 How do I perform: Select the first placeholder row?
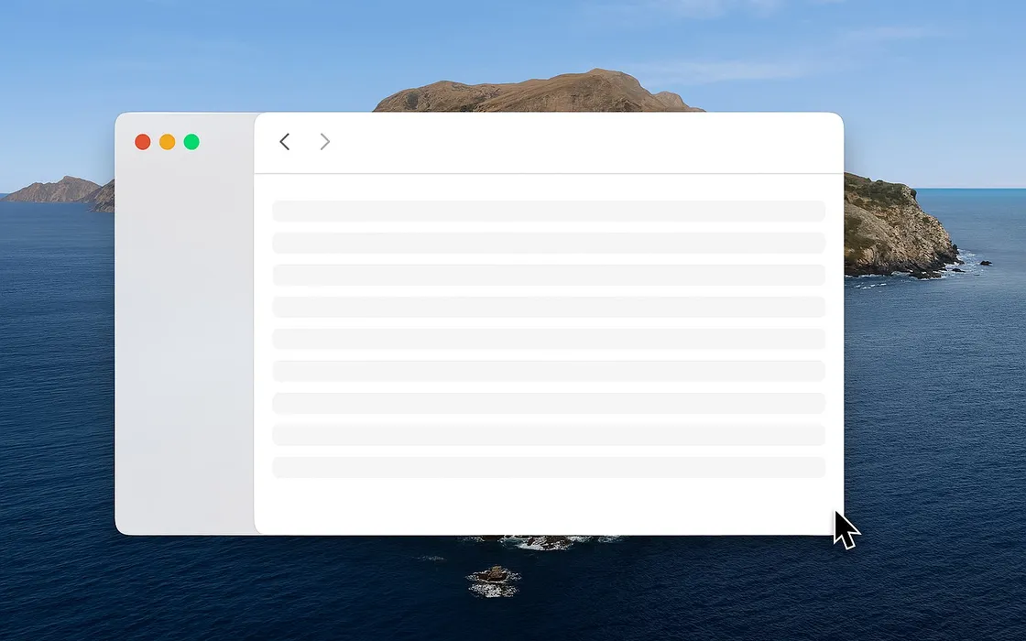(x=548, y=211)
